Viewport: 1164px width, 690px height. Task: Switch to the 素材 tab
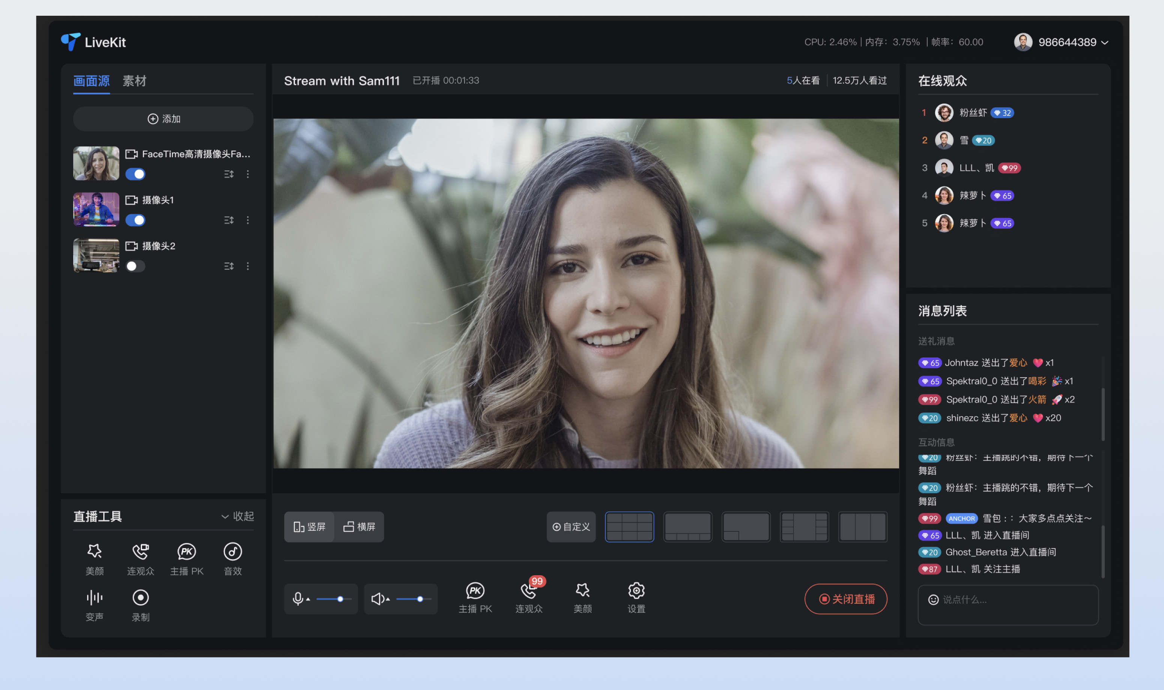point(134,81)
